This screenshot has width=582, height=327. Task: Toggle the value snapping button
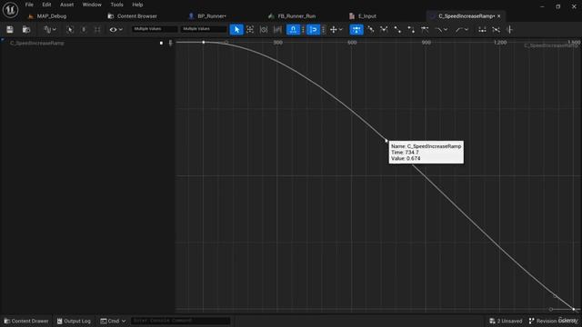[314, 30]
